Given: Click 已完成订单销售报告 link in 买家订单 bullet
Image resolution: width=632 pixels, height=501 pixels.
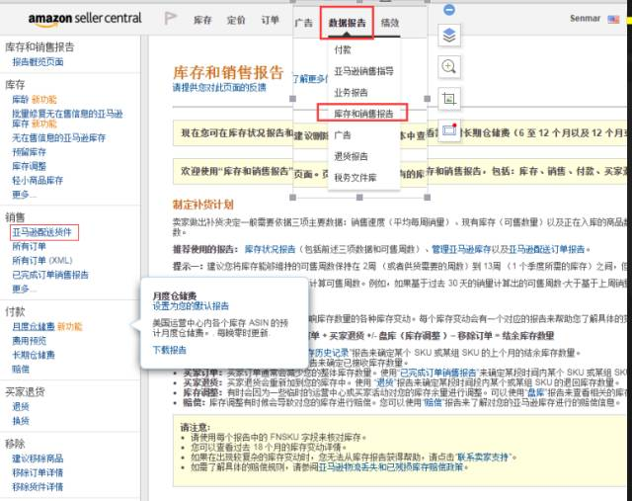Looking at the screenshot, I should tap(438, 373).
